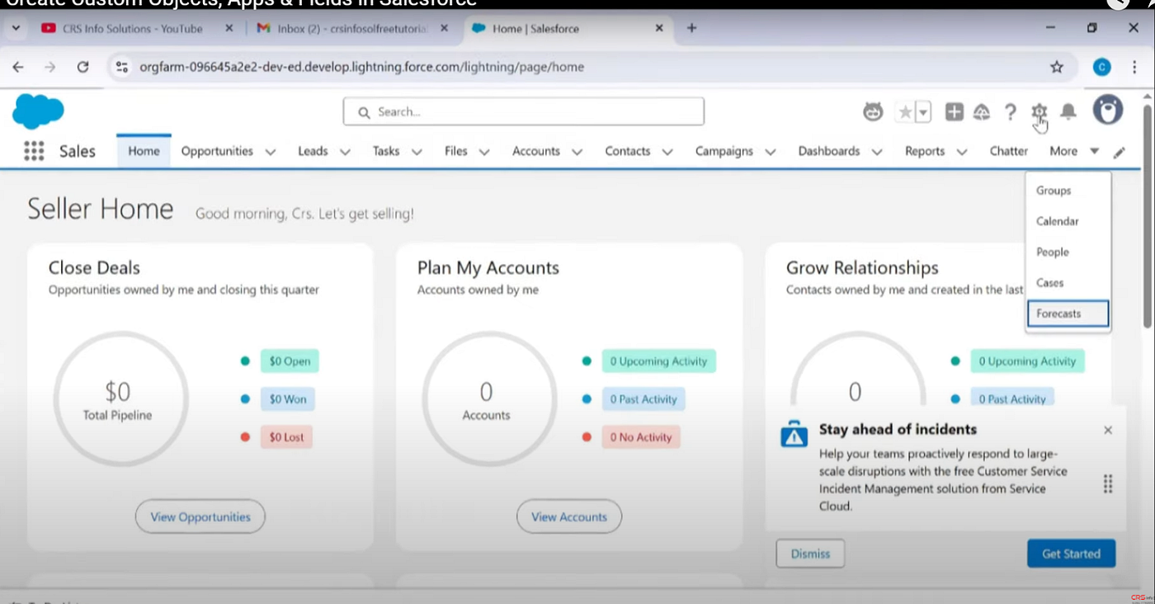
Task: Focus the Salesforce Search box
Action: 524,111
